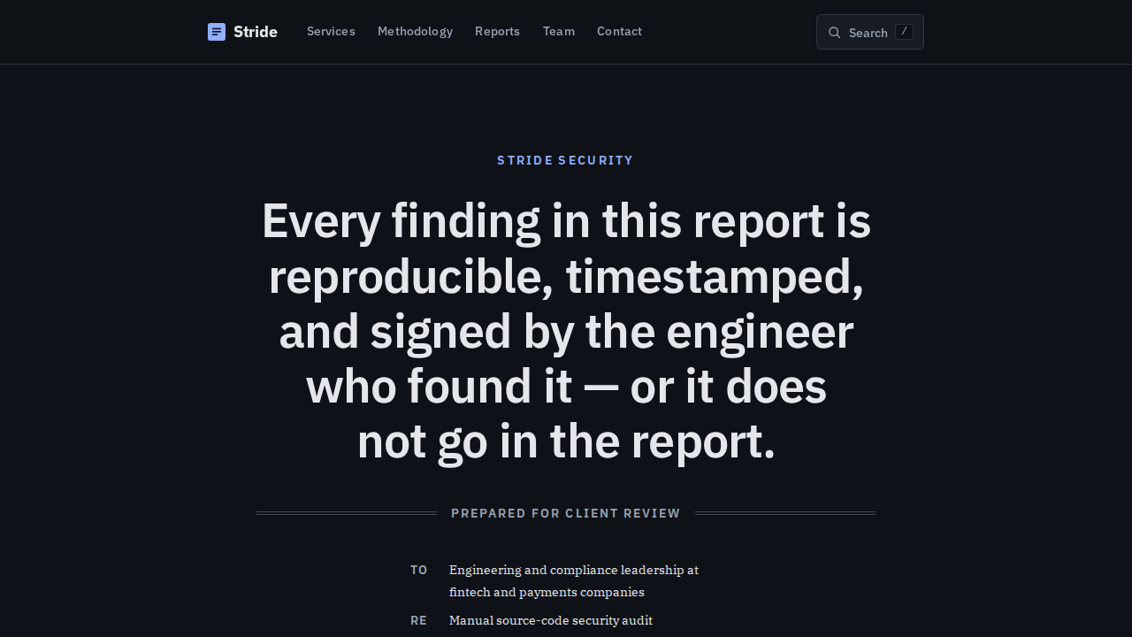The height and width of the screenshot is (637, 1132).
Task: Click the Stride logo icon
Action: [217, 32]
